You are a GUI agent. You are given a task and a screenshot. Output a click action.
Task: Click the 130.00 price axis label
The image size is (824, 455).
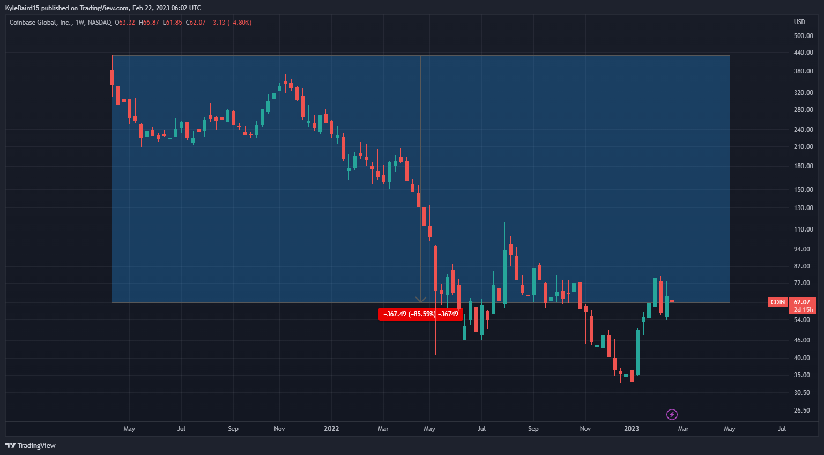[804, 208]
